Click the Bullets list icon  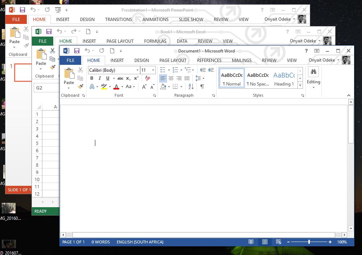[163, 70]
